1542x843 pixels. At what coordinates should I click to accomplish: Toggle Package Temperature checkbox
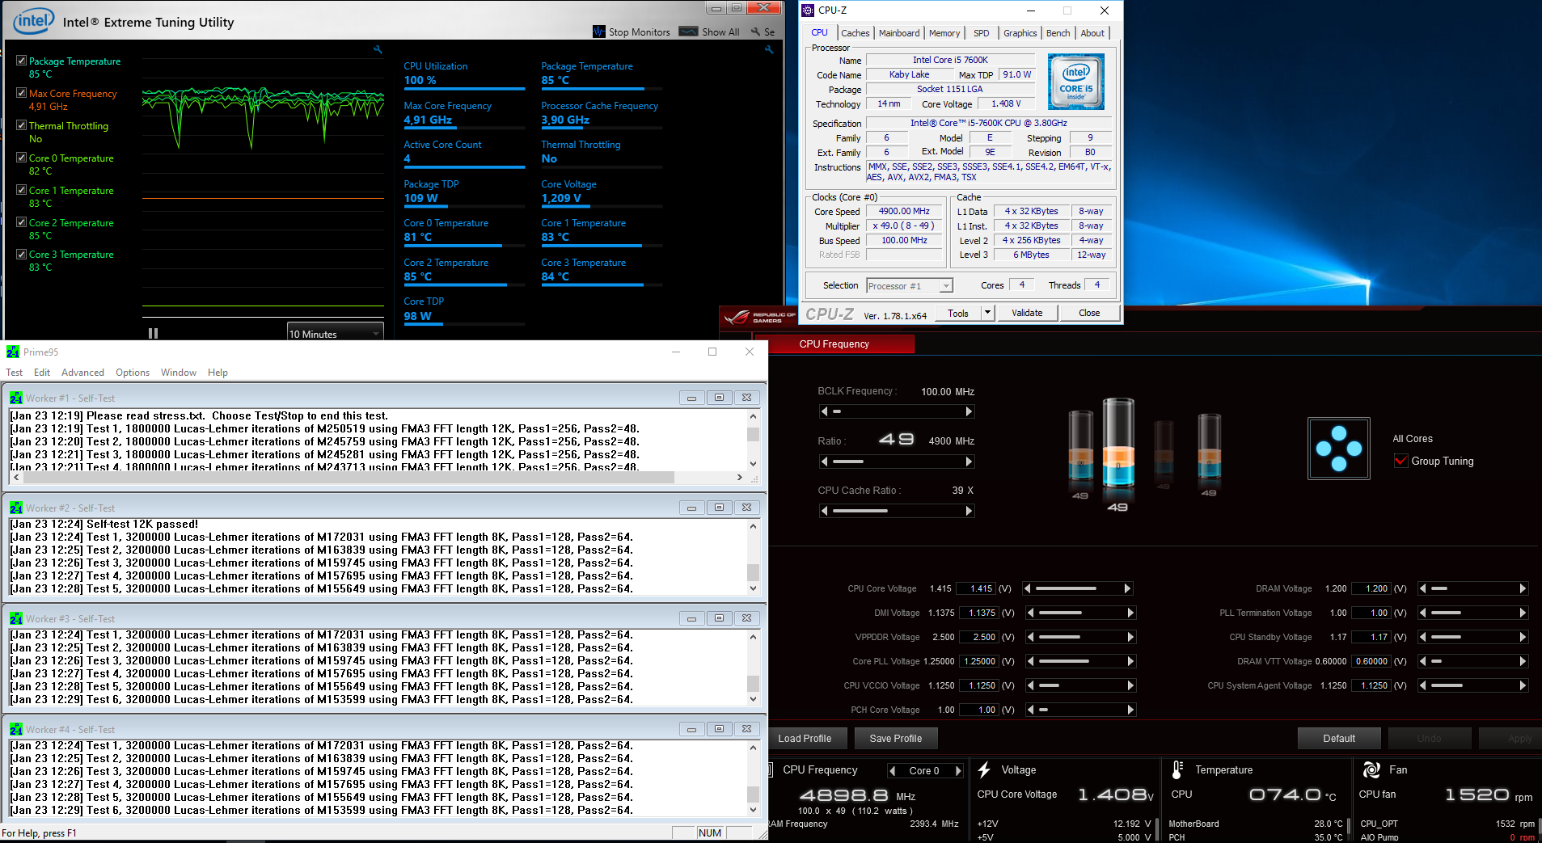pyautogui.click(x=21, y=61)
